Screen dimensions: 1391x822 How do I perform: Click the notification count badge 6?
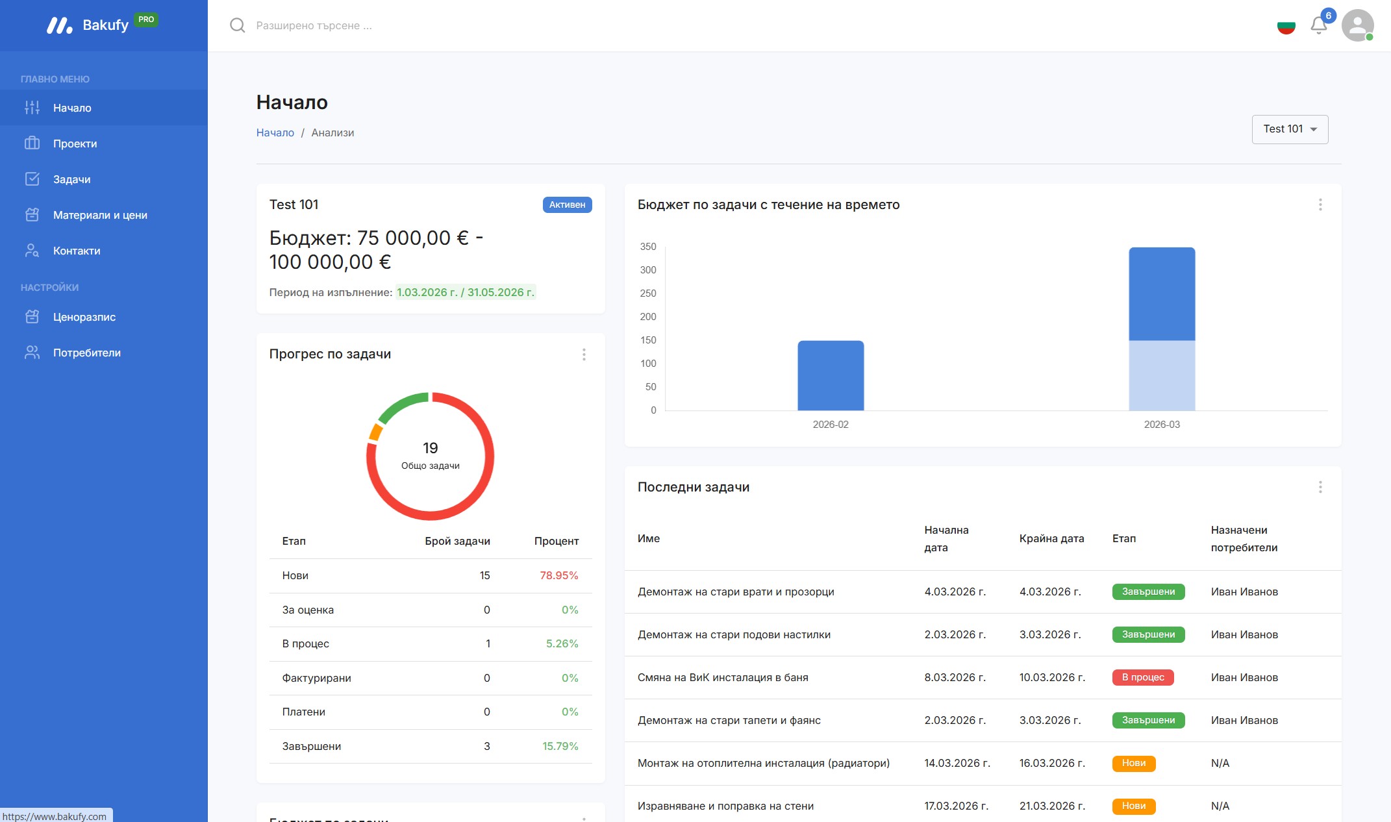1329,16
